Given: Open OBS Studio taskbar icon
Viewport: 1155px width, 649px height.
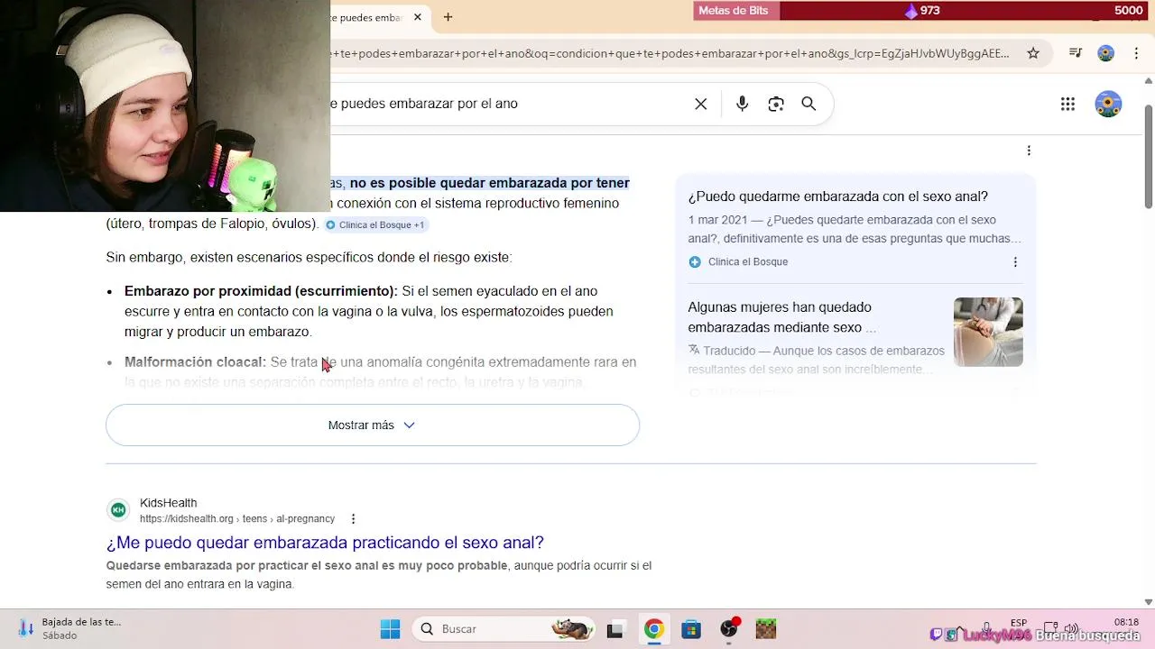Looking at the screenshot, I should (x=729, y=629).
